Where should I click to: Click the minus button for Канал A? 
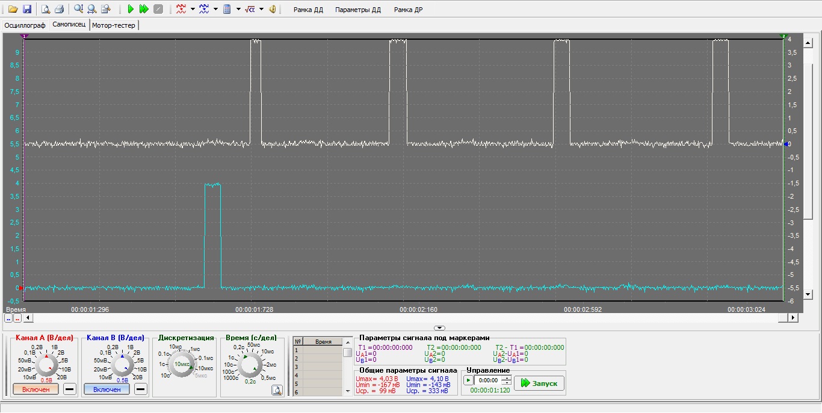tap(70, 389)
